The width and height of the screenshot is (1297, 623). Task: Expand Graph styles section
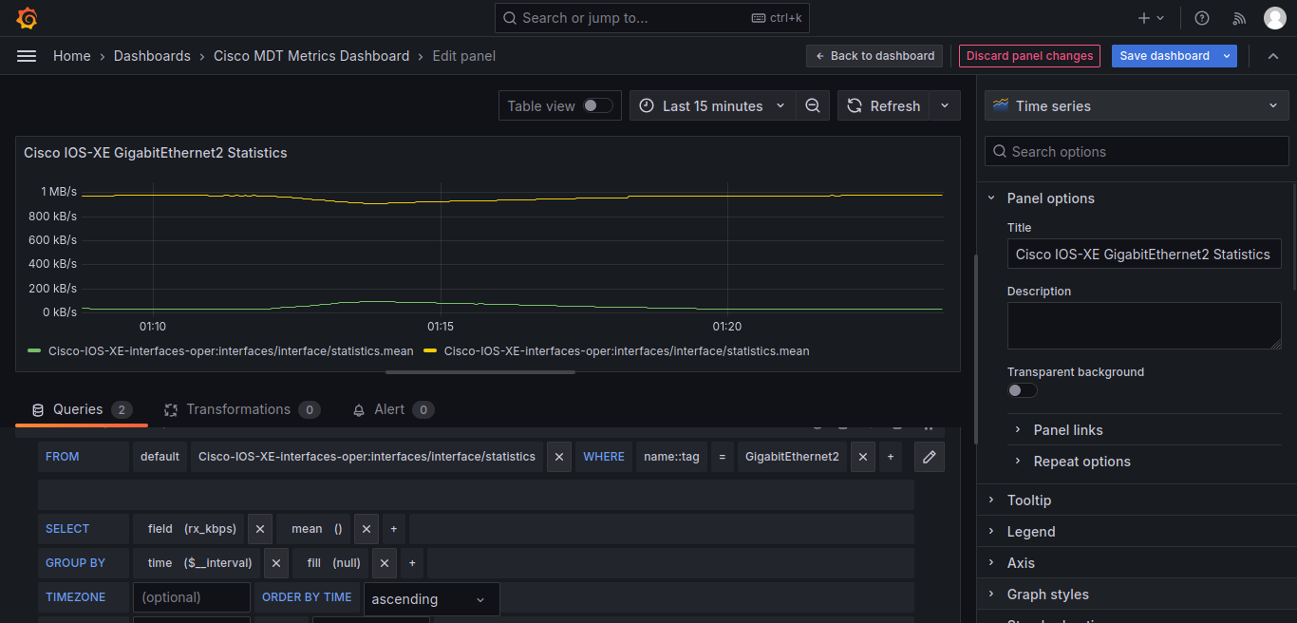(1048, 595)
